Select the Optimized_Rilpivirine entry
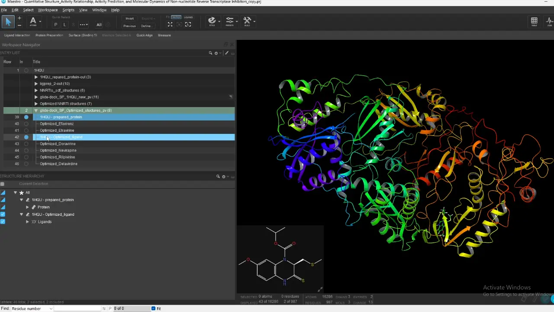 [57, 157]
